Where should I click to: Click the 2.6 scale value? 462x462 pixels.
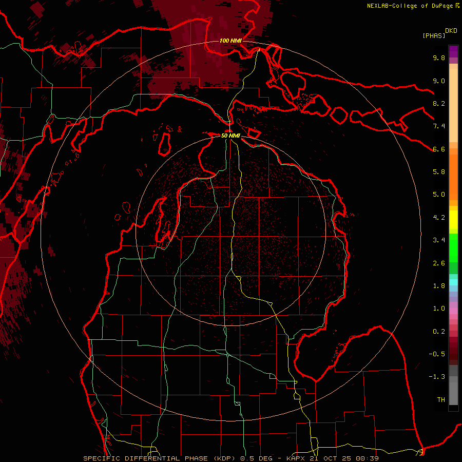[439, 263]
